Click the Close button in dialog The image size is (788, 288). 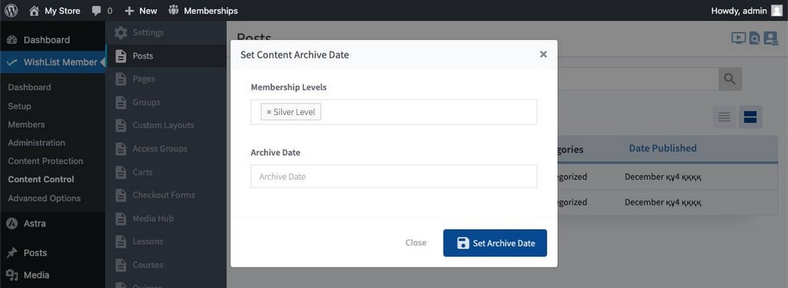pos(415,243)
